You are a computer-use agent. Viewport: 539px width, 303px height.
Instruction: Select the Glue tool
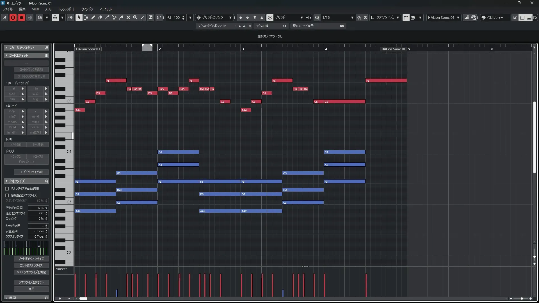tap(121, 17)
